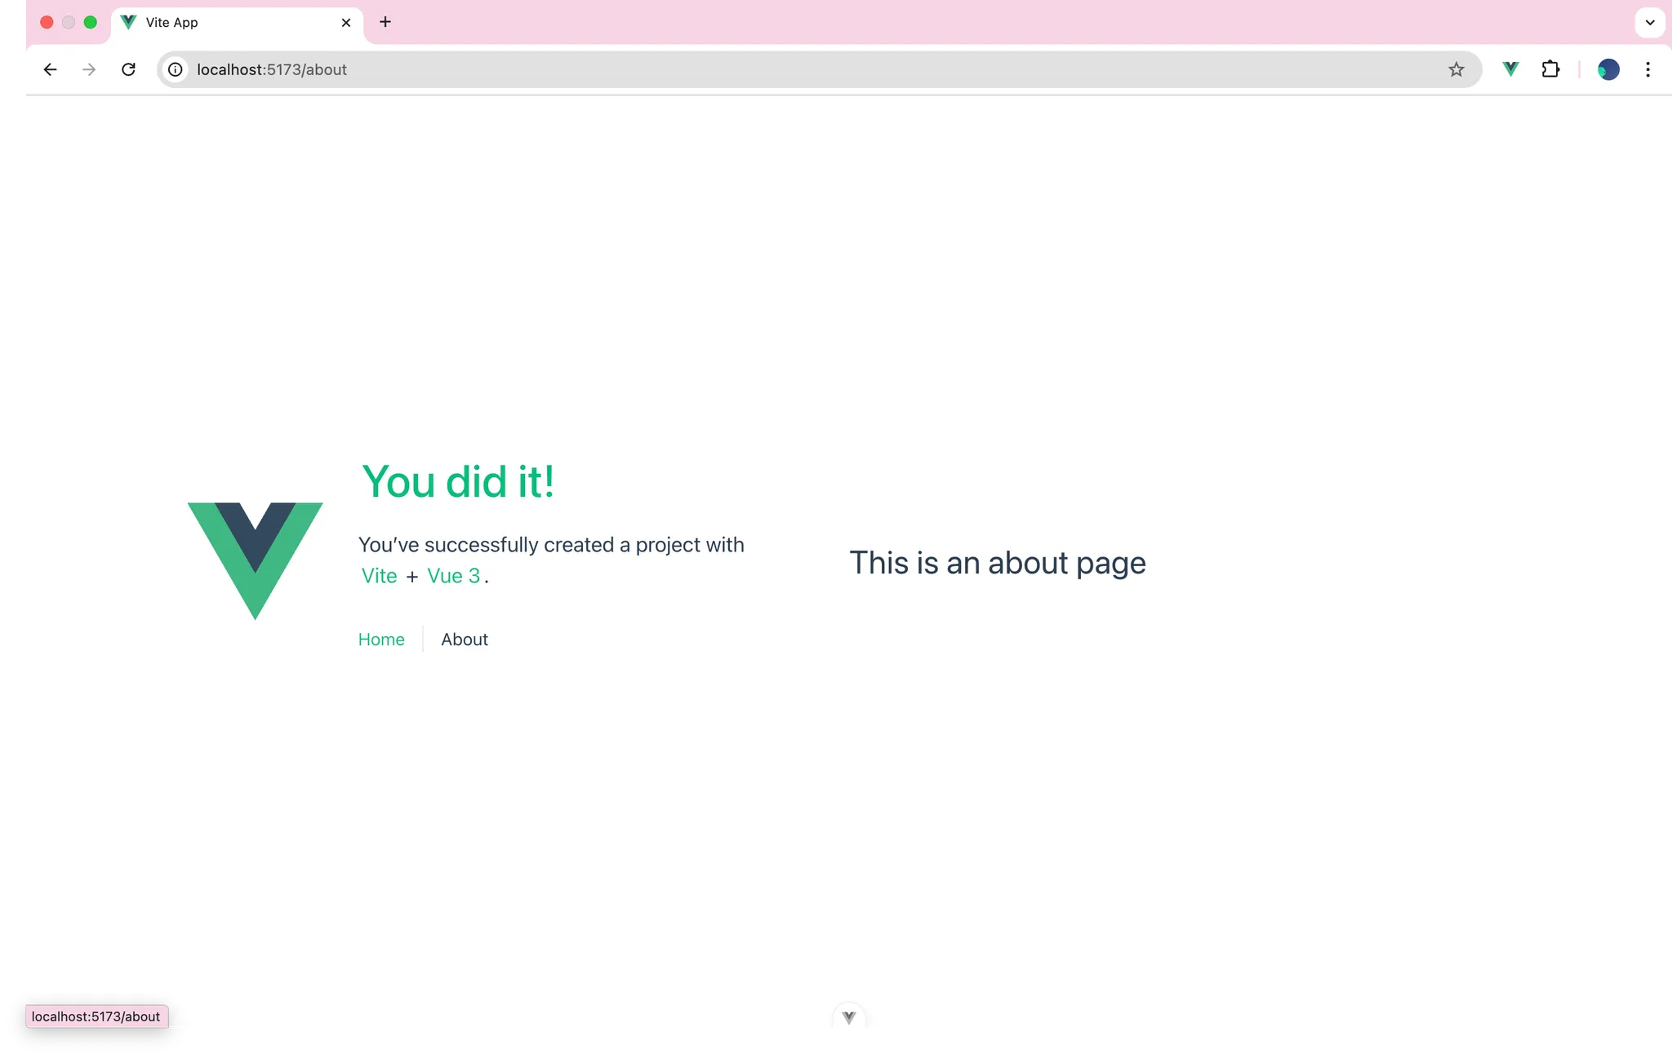Click the forward navigation arrow
Screen dimensions: 1672x1058
coord(89,69)
